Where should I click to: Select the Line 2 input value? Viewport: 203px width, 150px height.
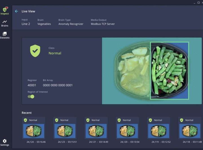[26, 24]
